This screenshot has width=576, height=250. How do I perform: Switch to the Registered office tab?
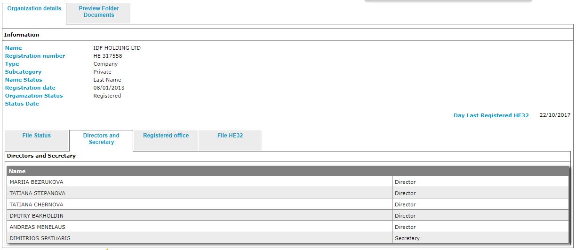(166, 140)
